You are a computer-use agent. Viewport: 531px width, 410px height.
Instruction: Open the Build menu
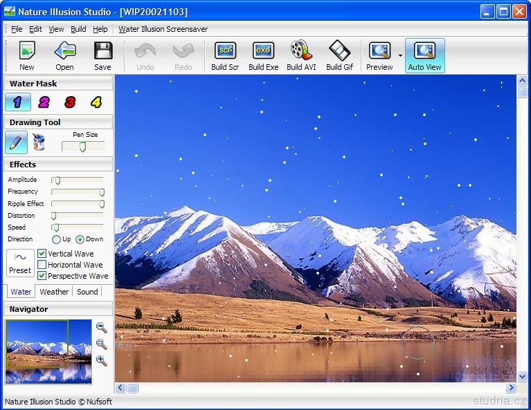pos(78,29)
